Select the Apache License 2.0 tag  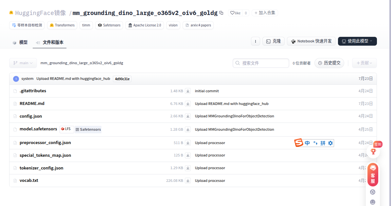point(144,25)
